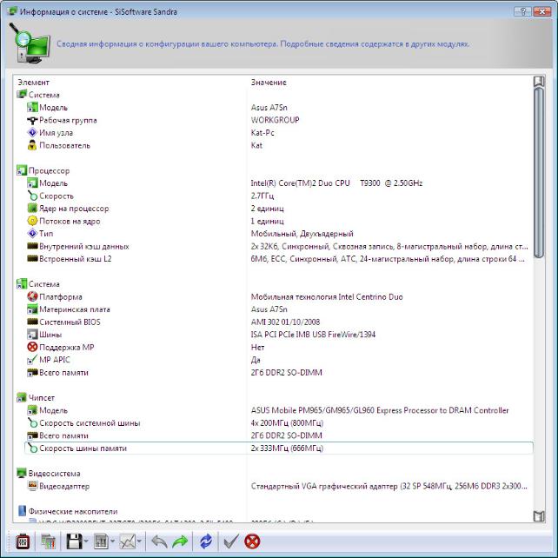Select 'Имя узла' row icon
Image resolution: width=558 pixels, height=558 pixels.
click(32, 133)
